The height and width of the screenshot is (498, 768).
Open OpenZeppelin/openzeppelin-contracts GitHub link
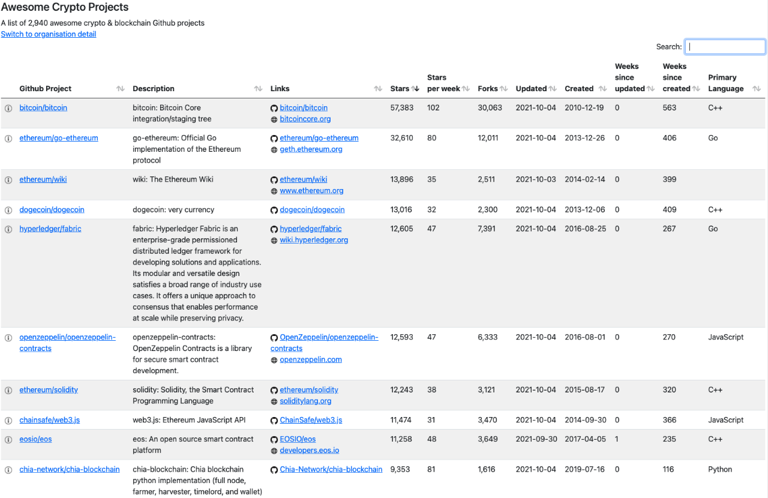[x=325, y=343]
